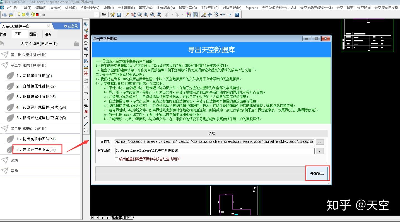Switch to the 图层 tab
Image resolution: width=400 pixels, height=222 pixels.
(x=33, y=34)
